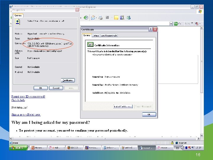The image size is (213, 160).
Task: Switch to the Firefox taskbar button
Action: [x=75, y=148]
